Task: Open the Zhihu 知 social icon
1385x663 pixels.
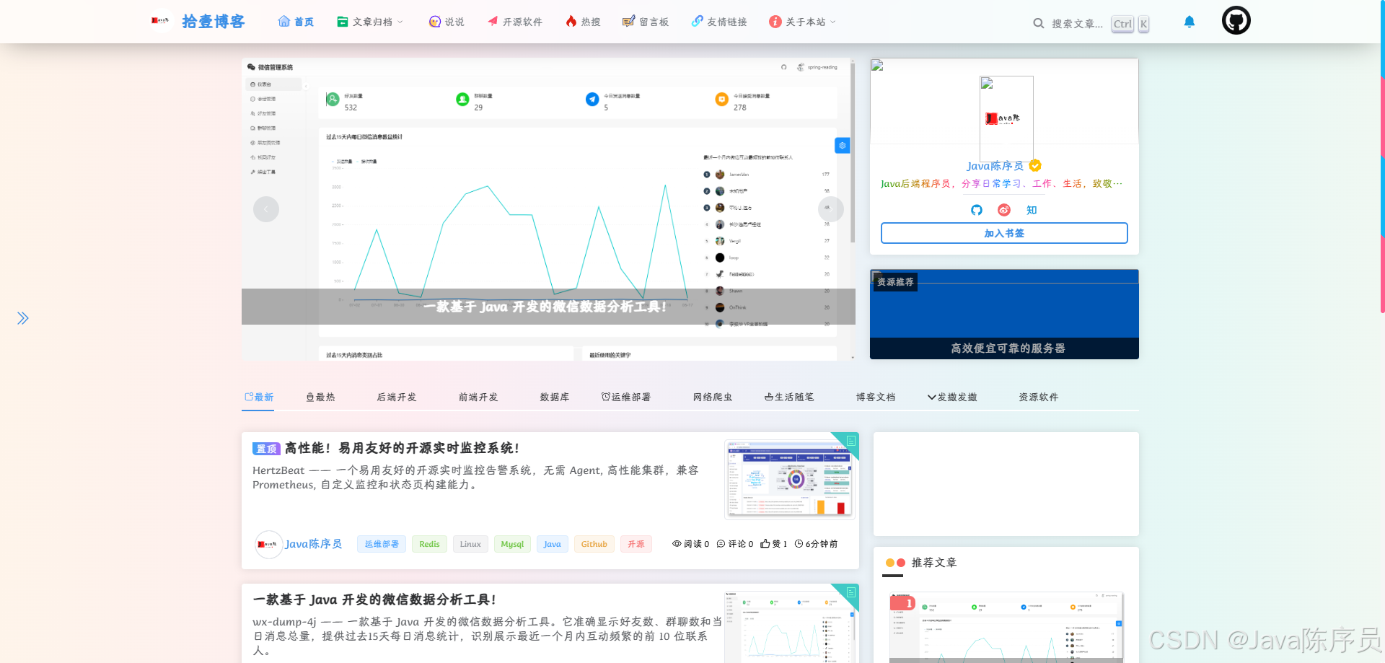Action: click(x=1032, y=210)
